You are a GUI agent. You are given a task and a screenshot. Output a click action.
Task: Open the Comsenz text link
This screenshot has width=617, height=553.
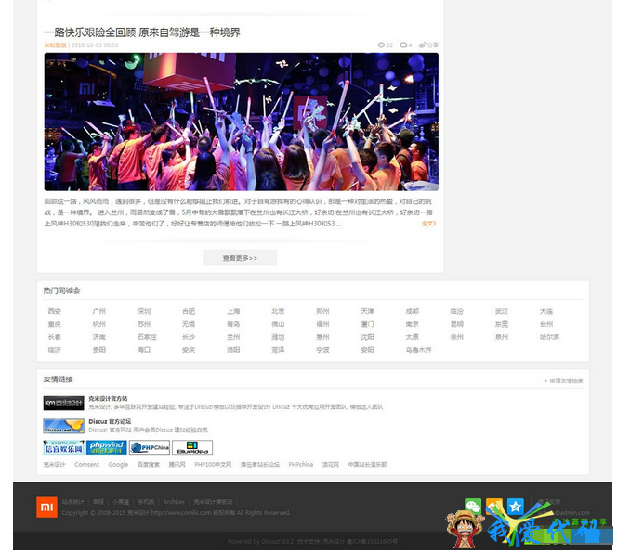(x=87, y=464)
